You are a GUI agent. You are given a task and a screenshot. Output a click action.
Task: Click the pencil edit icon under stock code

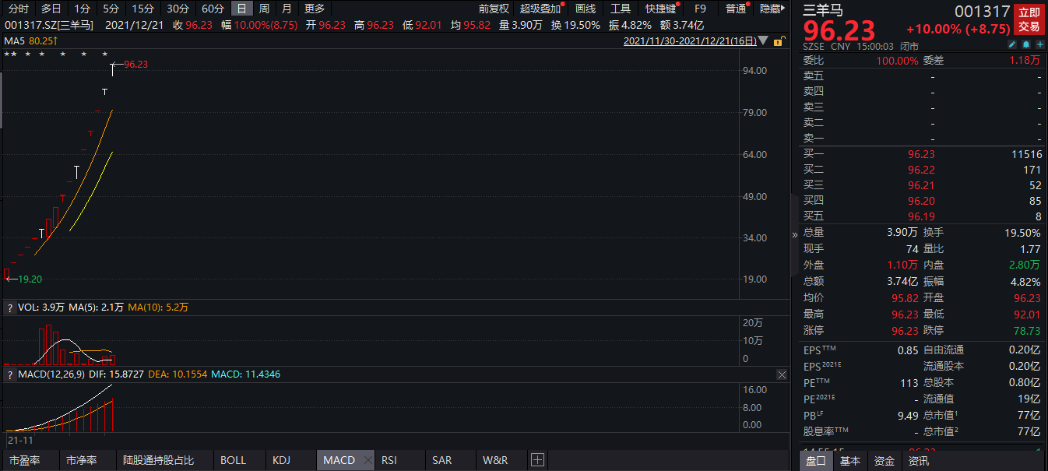click(1012, 45)
